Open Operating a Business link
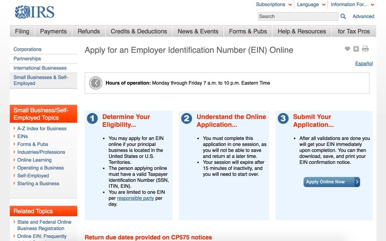The height and width of the screenshot is (241, 386). point(40,168)
